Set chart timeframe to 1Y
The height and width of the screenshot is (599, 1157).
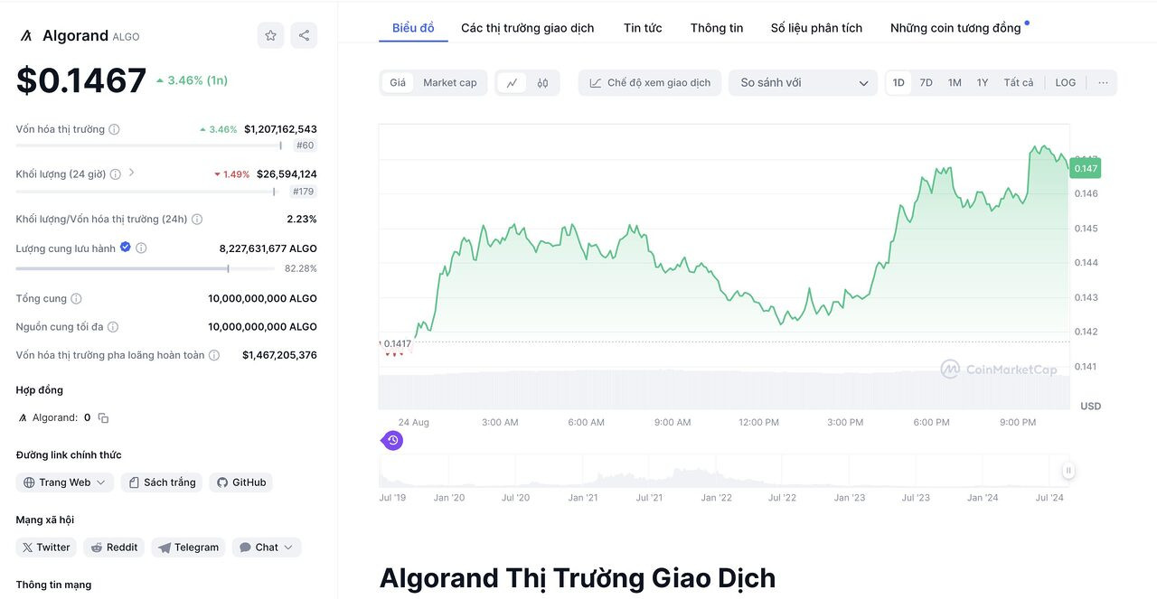click(983, 81)
